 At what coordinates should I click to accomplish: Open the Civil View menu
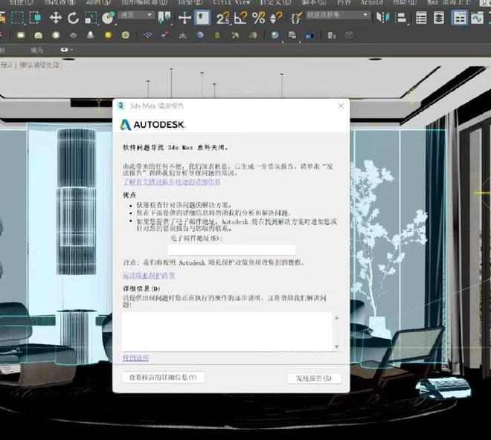(x=231, y=2)
